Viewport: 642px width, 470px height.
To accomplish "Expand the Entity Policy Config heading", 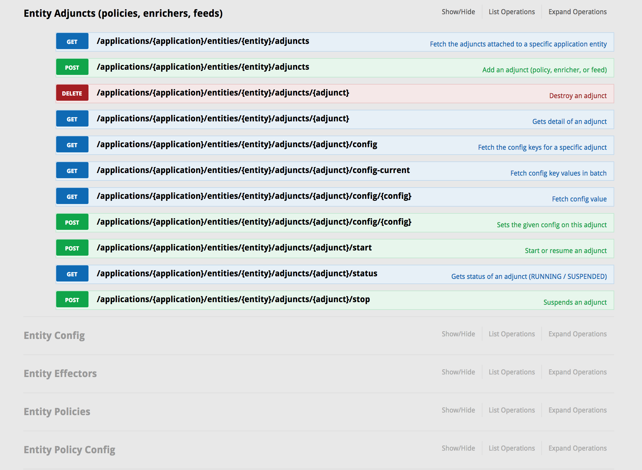I will 69,450.
